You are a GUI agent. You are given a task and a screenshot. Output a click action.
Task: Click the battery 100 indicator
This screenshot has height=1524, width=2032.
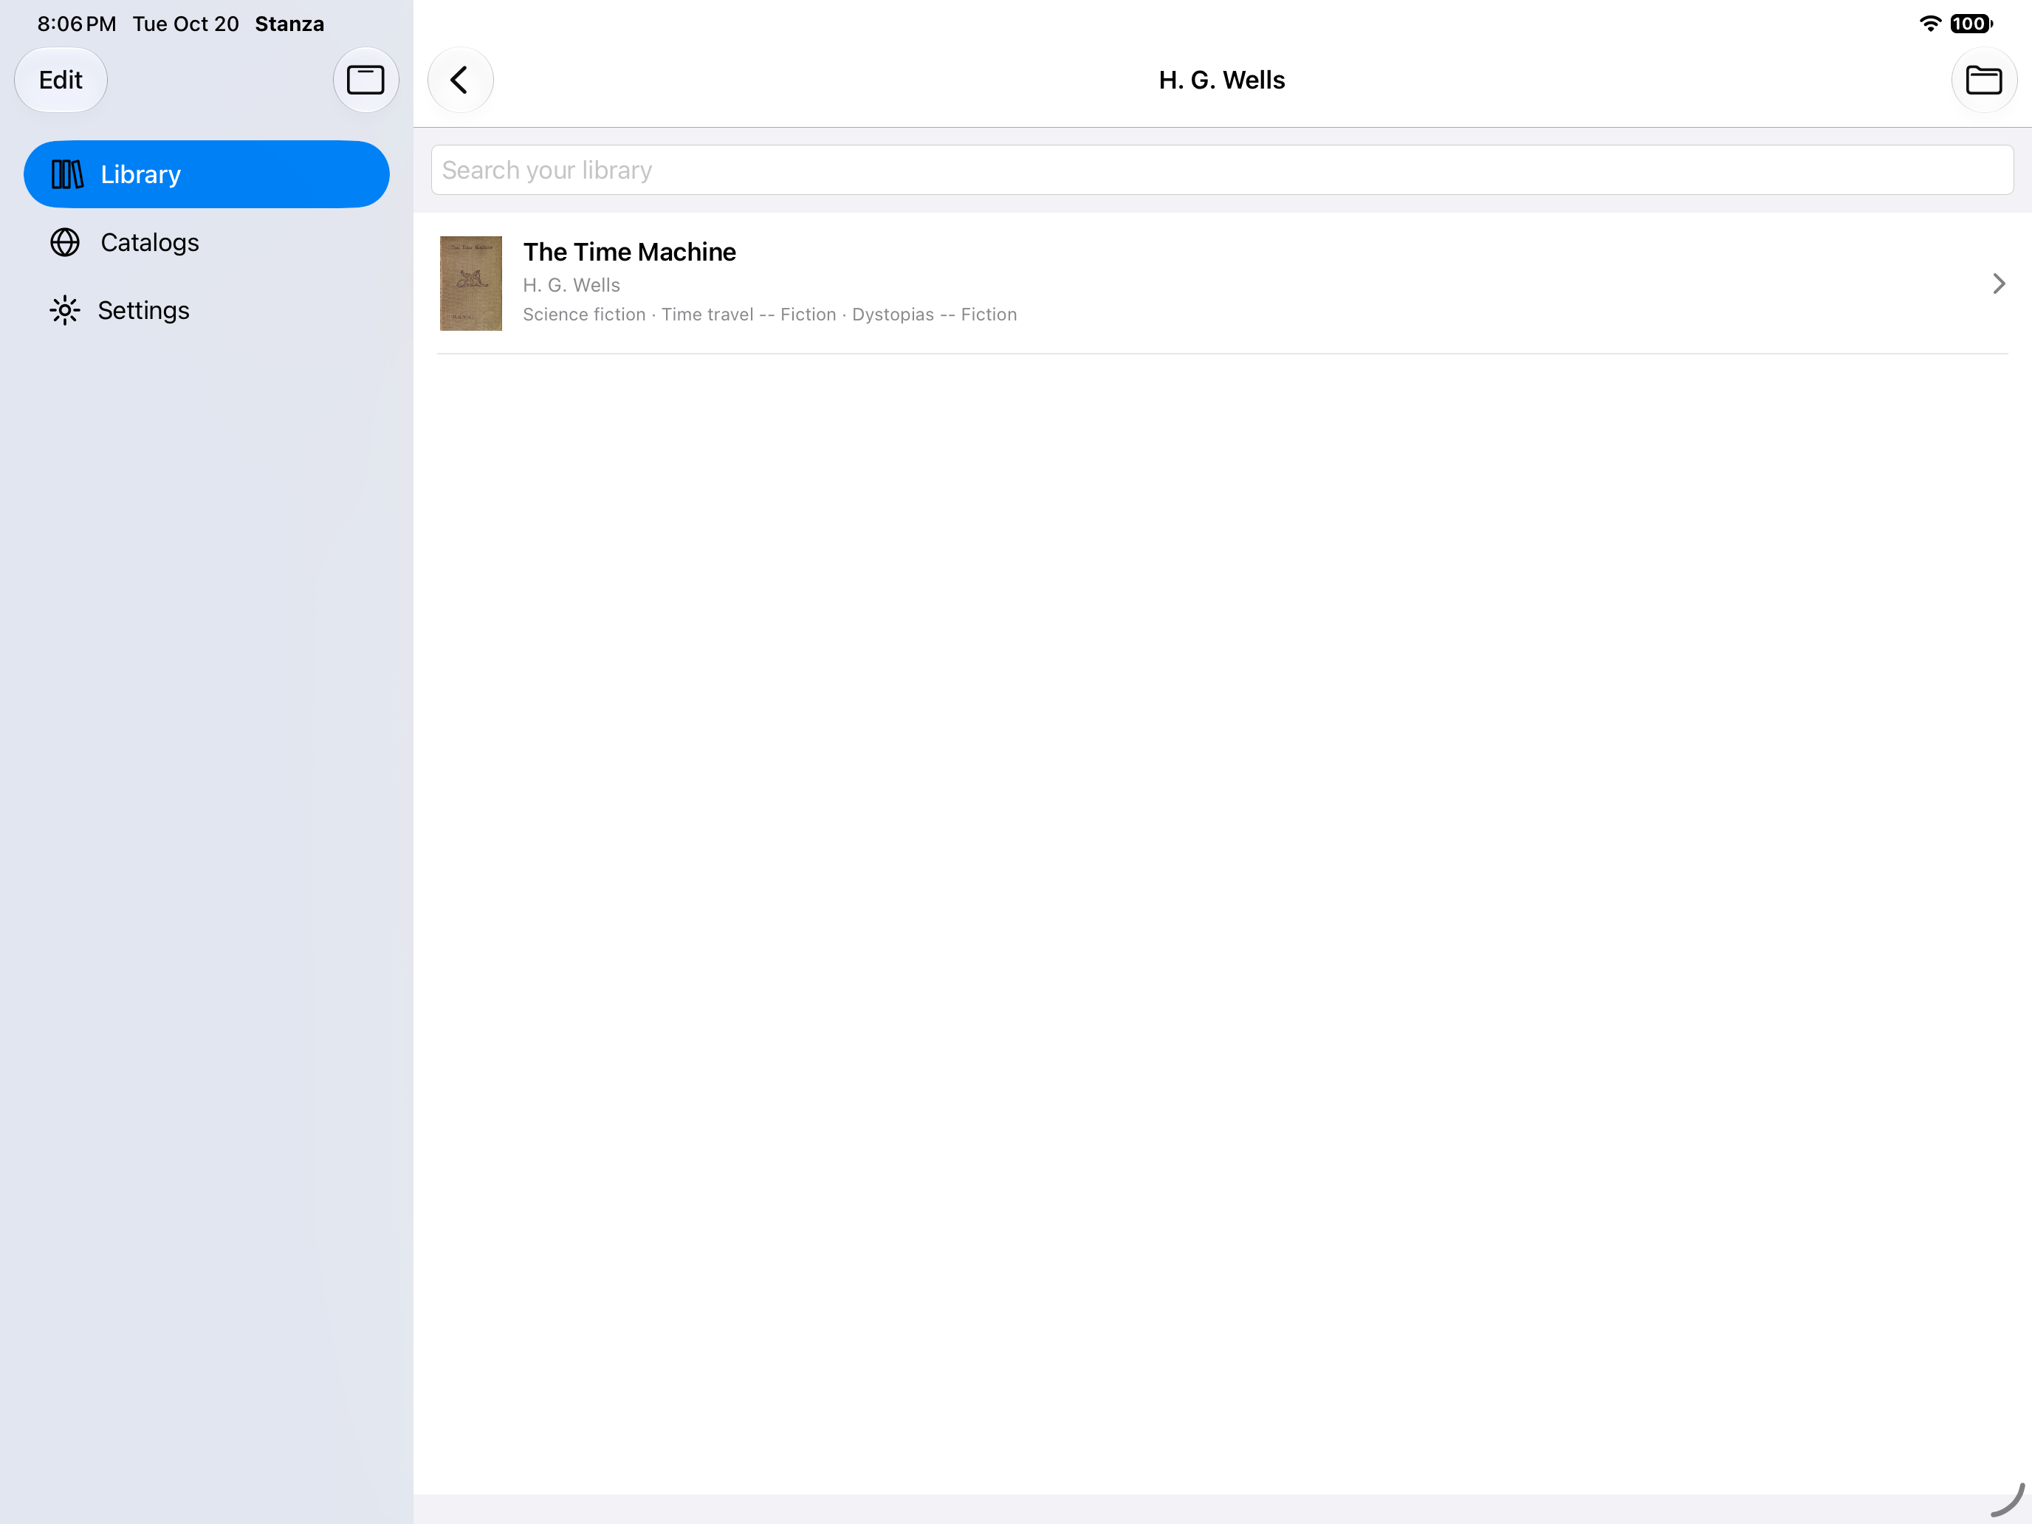click(1971, 24)
